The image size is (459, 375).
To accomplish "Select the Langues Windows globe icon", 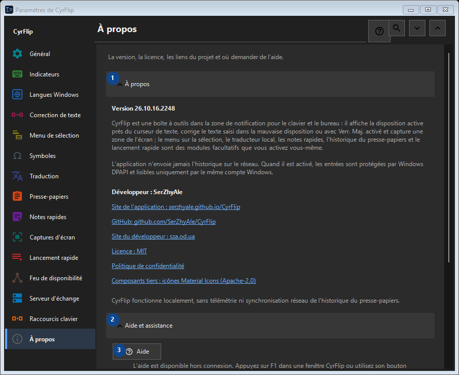I will 17,94.
